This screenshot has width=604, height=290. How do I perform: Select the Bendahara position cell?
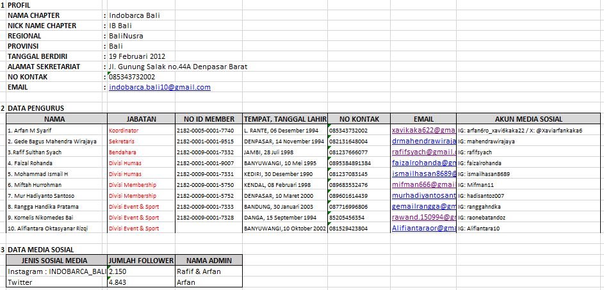click(142, 152)
